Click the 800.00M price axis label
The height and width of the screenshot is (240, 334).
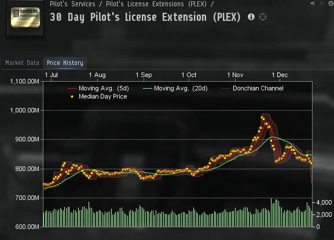[27, 169]
